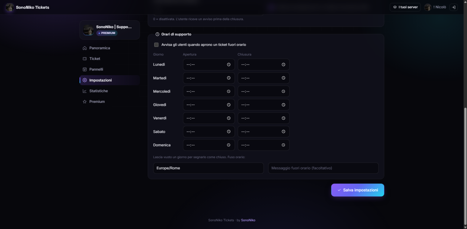Open clock picker for Giovedì Chiusura

(x=283, y=105)
